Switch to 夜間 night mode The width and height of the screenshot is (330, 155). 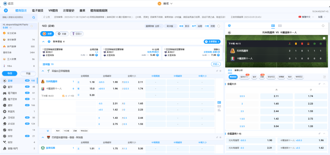213,26
